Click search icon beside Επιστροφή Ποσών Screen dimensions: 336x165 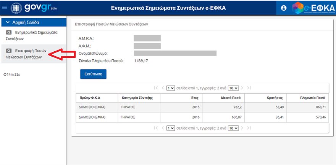coord(9,50)
